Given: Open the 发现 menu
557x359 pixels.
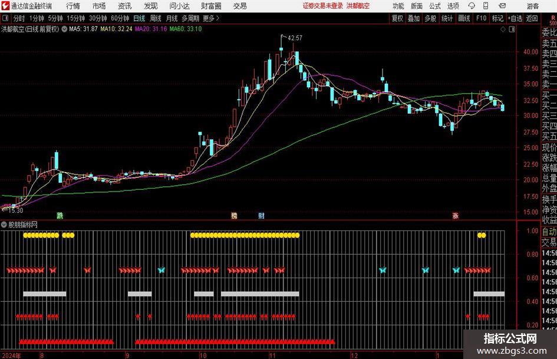Looking at the screenshot, I should coord(151,6).
